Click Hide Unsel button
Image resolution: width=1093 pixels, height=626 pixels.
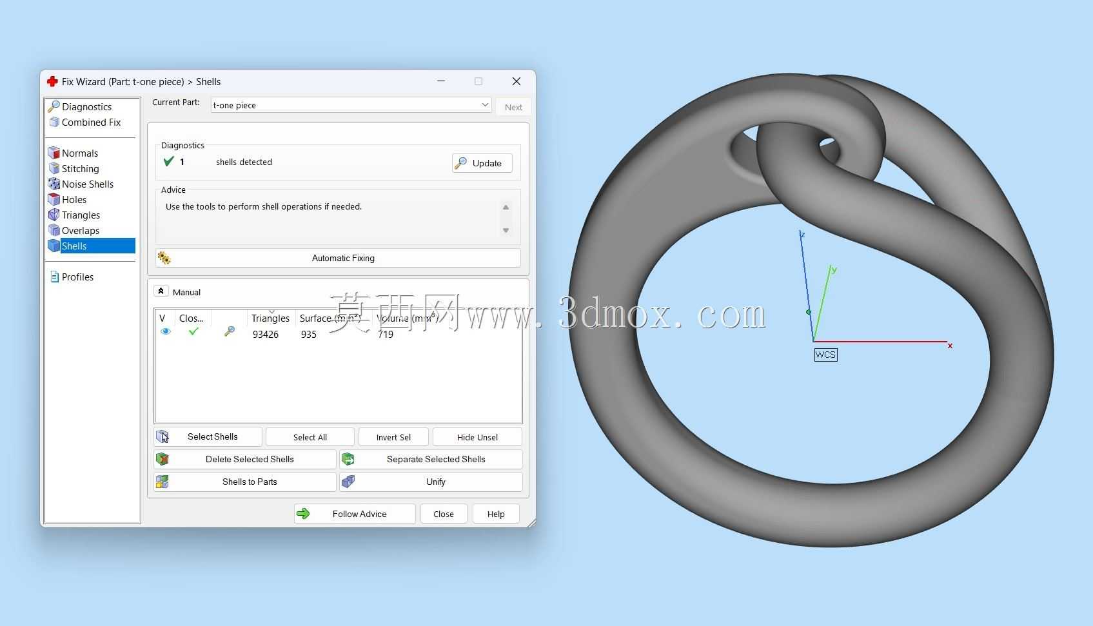pos(477,437)
